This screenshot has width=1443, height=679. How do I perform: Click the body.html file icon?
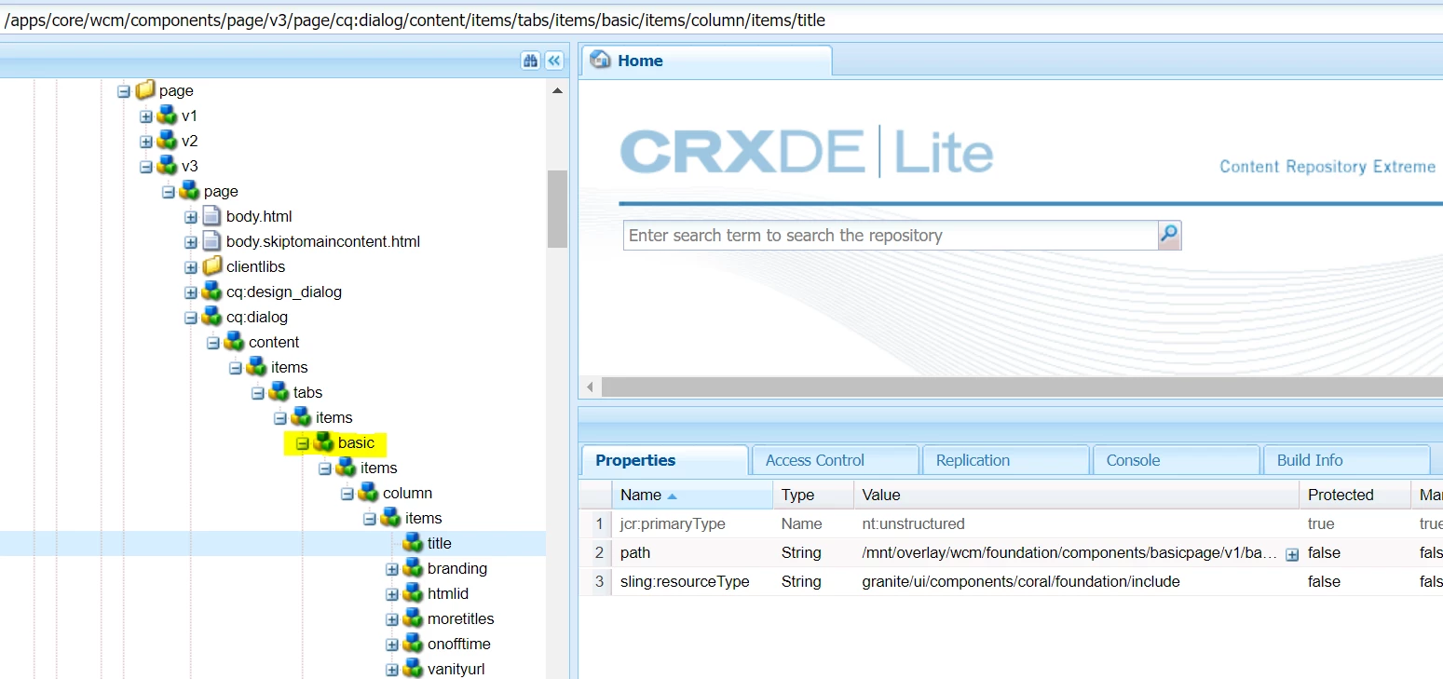pos(211,216)
